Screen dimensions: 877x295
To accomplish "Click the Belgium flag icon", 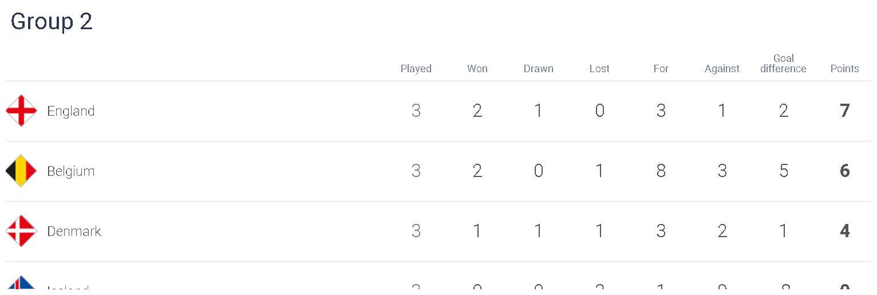I will click(x=21, y=171).
